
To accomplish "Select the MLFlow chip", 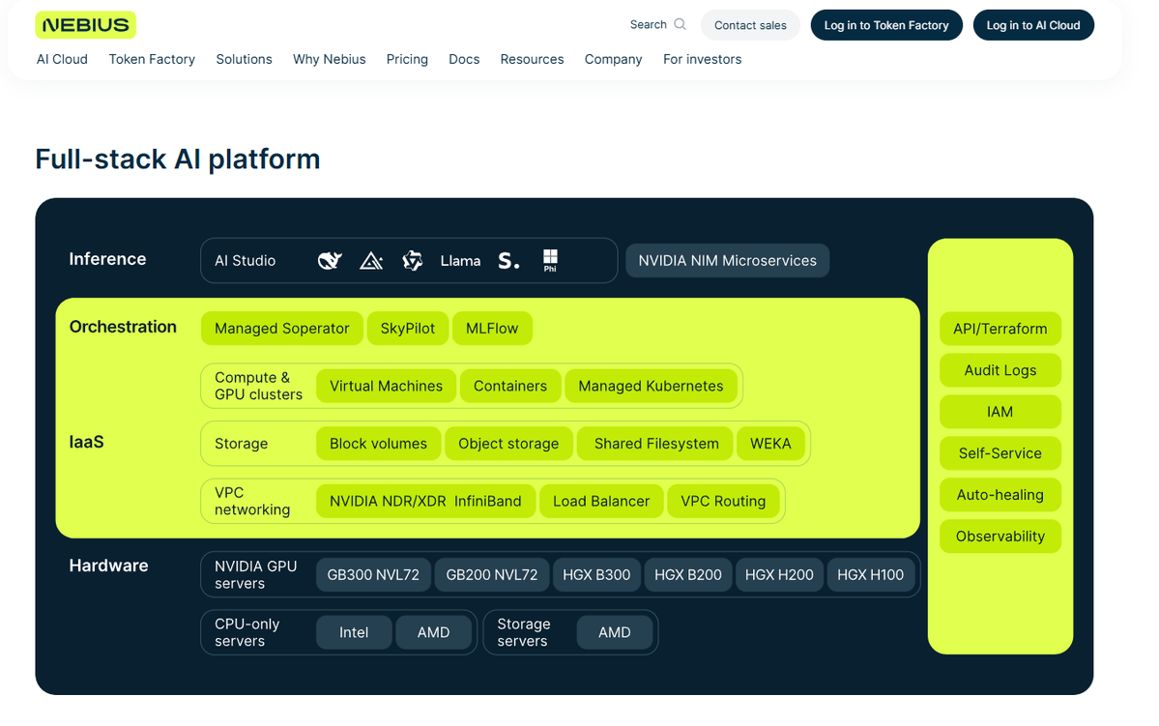I will coord(492,329).
